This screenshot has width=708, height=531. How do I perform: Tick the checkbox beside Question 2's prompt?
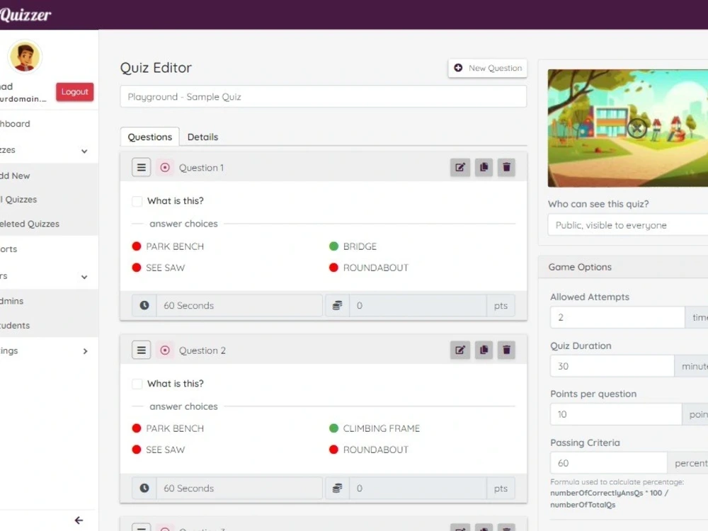(x=137, y=383)
